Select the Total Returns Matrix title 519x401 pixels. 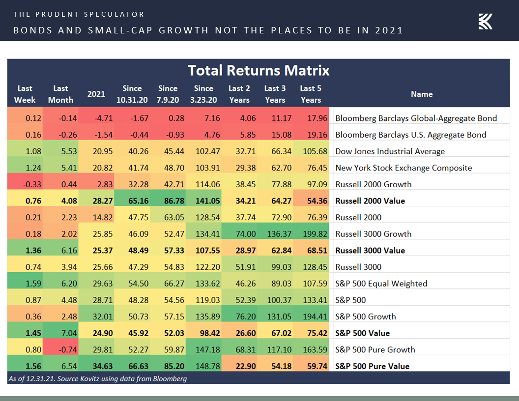point(259,70)
